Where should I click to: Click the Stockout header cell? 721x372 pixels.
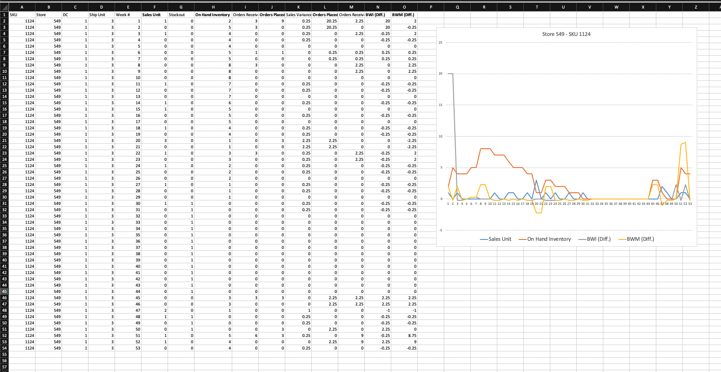tap(181, 15)
